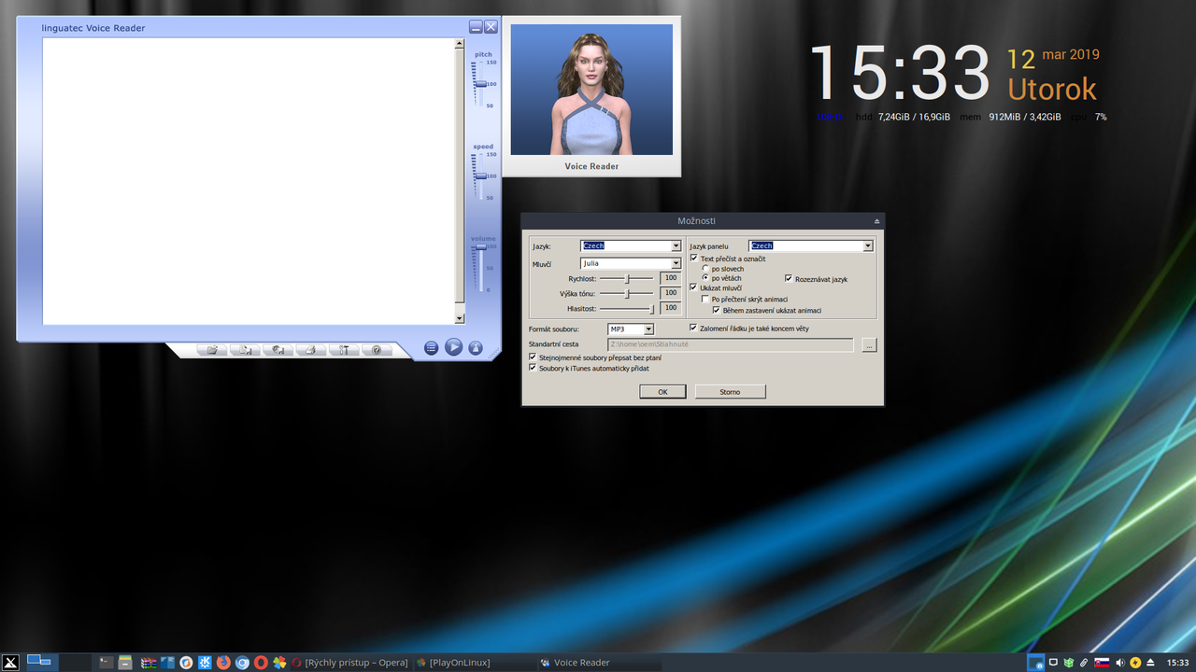Open the file manager taskbar icon
The image size is (1196, 672).
123,663
